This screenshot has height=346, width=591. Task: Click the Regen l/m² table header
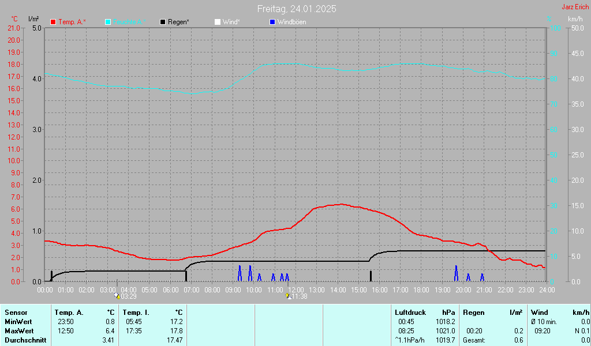pos(493,313)
